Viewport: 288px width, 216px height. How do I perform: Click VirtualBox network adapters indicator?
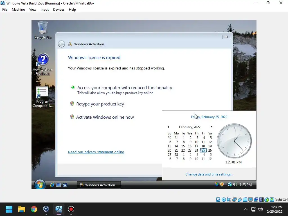tap(234, 199)
